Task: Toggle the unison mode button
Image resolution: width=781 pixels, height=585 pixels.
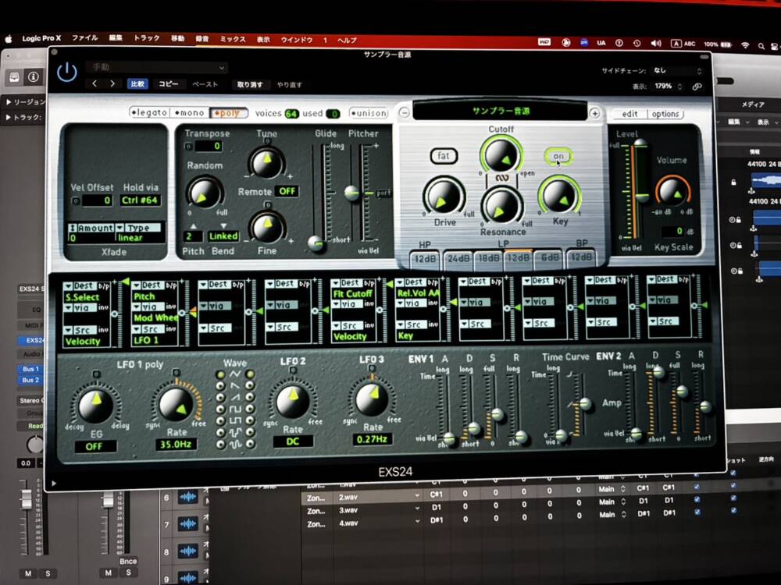Action: 368,113
